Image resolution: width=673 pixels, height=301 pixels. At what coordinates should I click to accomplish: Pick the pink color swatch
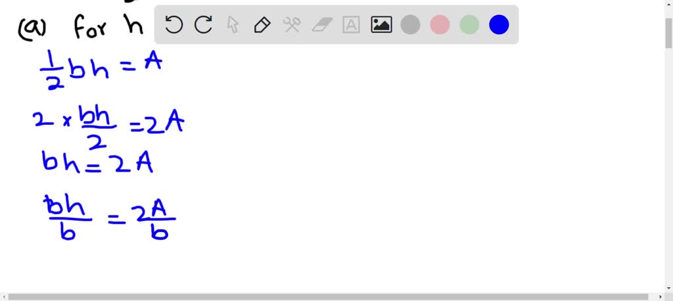coord(440,24)
